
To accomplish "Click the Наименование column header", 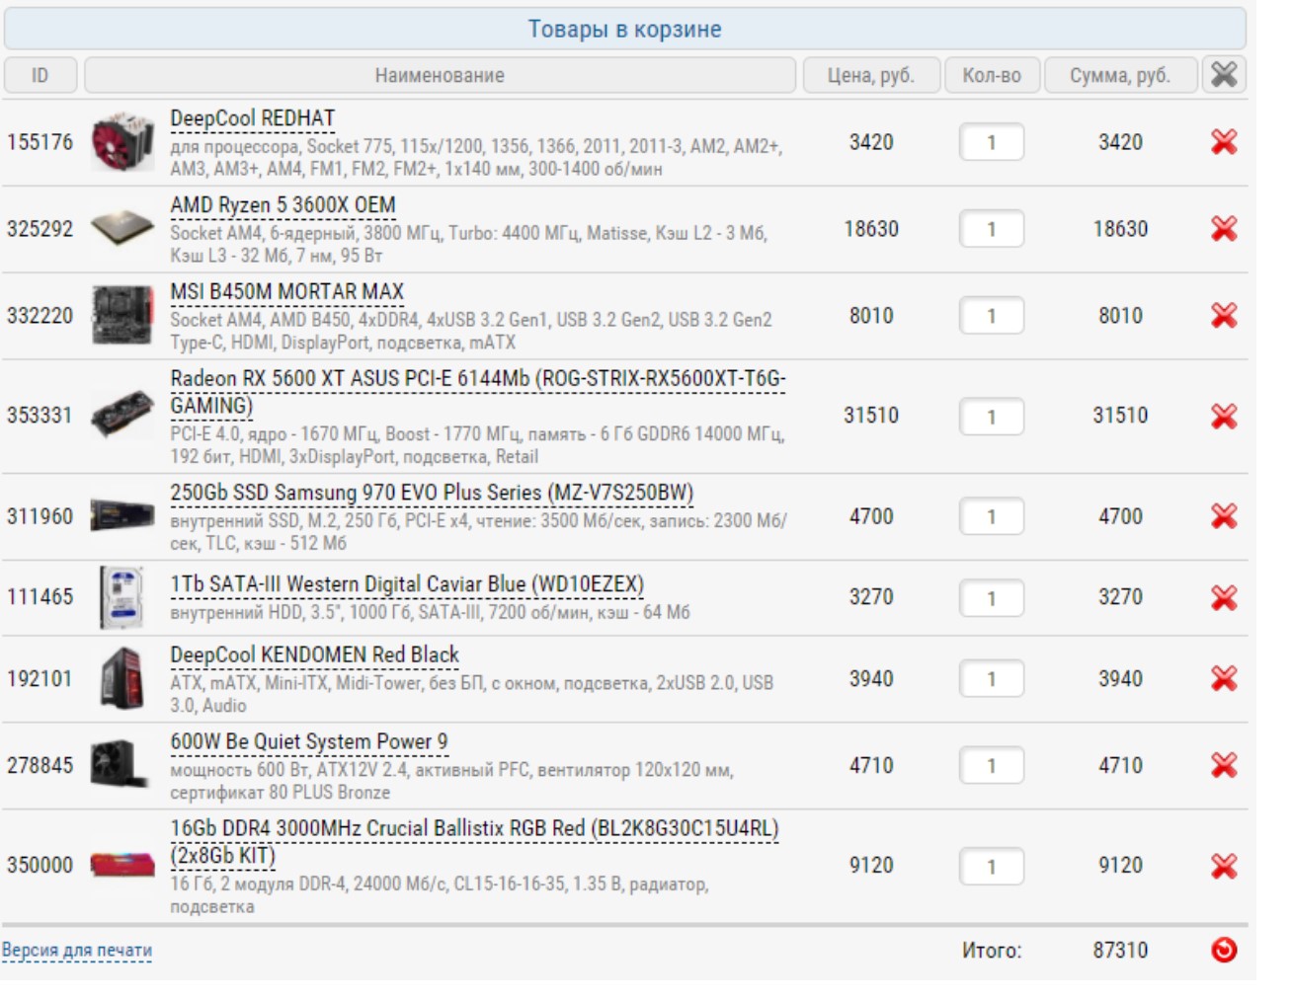I will tap(440, 75).
